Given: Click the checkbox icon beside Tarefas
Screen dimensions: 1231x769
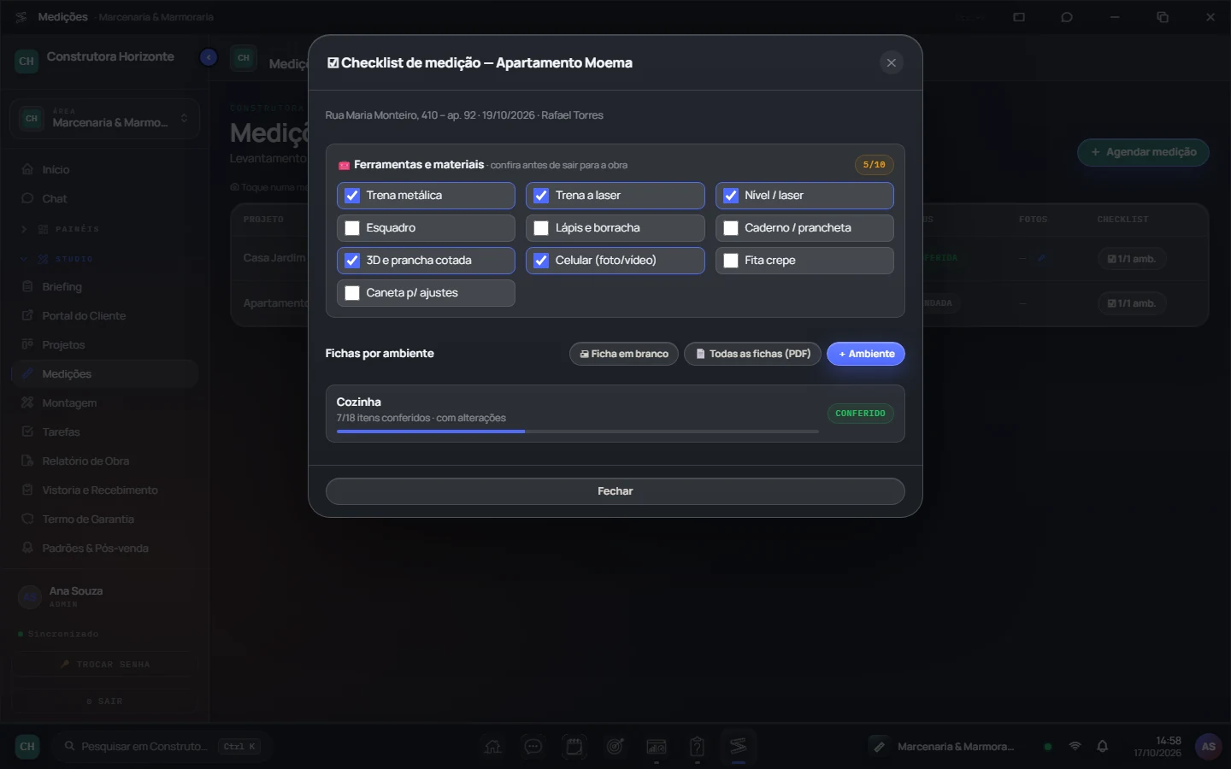Looking at the screenshot, I should tap(27, 431).
